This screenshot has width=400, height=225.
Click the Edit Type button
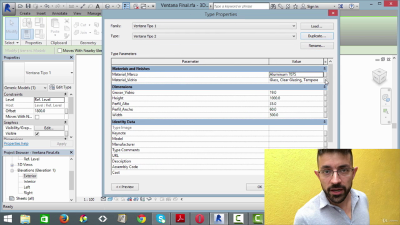61,87
